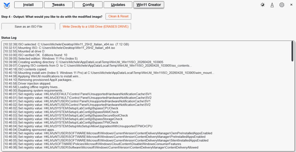Image resolution: width=296 pixels, height=152 pixels.
Task: Choose Save as an ISO File
Action: (28, 27)
